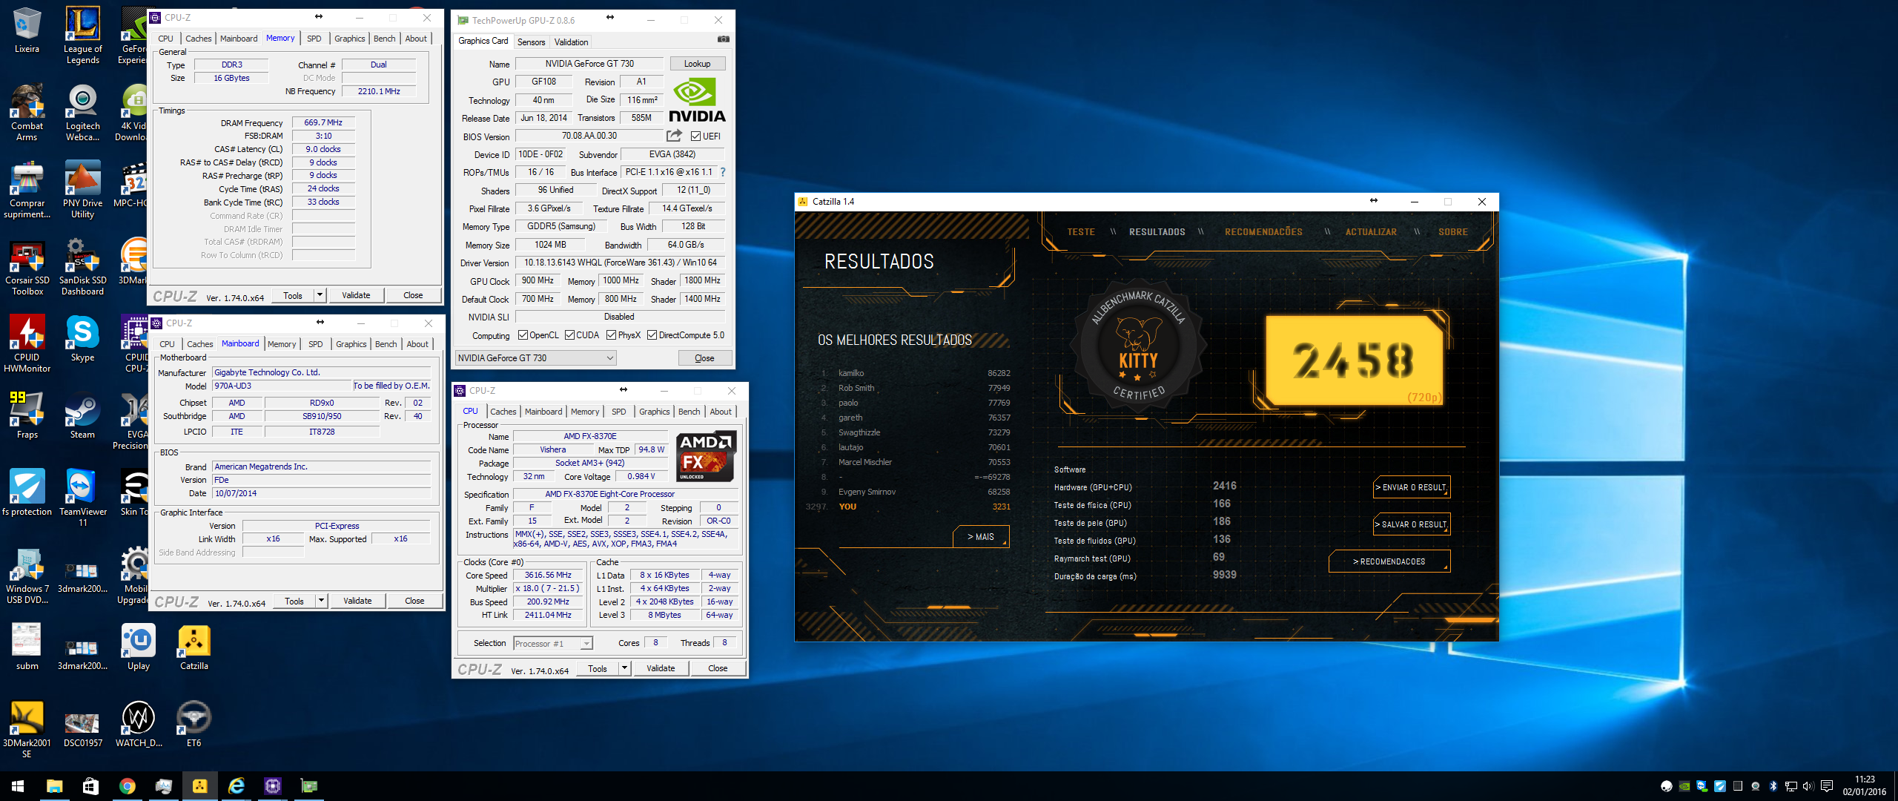
Task: Toggle PhysX checkbox in GPU-Z
Action: tap(611, 335)
